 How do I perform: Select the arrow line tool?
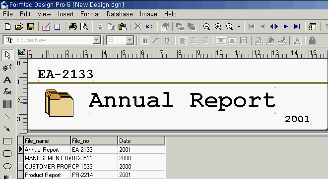click(x=7, y=129)
